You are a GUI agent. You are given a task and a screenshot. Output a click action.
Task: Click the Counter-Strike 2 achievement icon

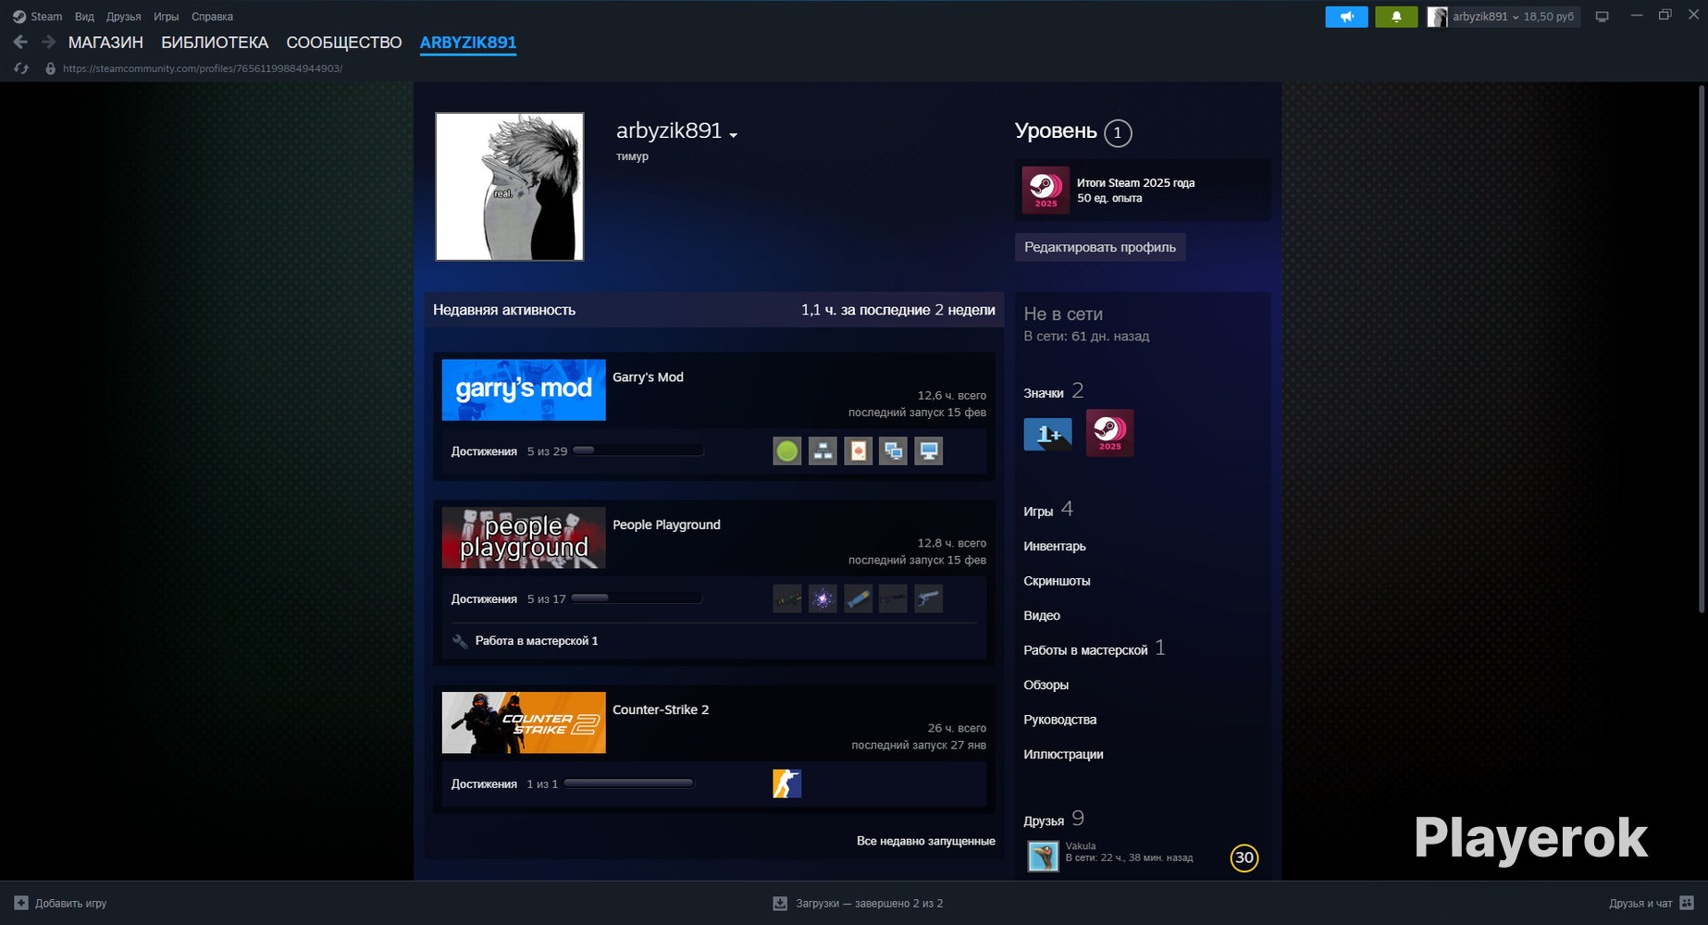pyautogui.click(x=787, y=783)
